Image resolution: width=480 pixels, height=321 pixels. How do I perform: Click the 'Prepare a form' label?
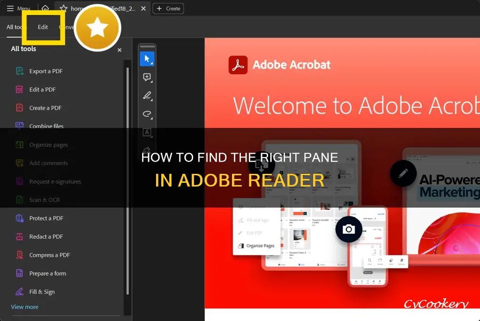(x=48, y=273)
